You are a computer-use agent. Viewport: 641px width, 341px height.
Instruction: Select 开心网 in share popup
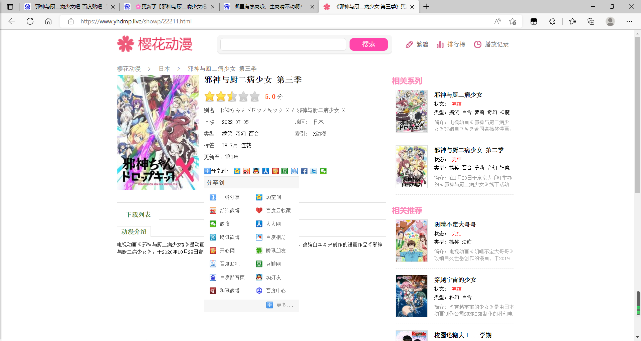click(x=222, y=250)
